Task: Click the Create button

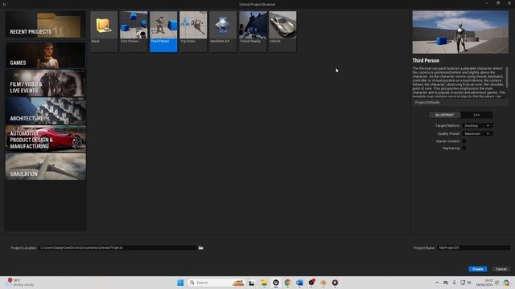Action: (x=477, y=269)
